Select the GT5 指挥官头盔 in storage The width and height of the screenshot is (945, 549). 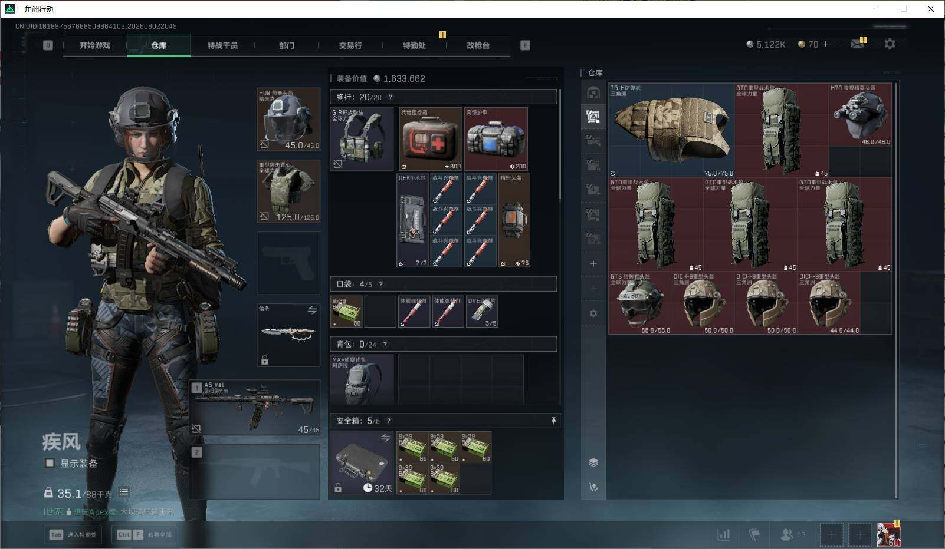[640, 303]
